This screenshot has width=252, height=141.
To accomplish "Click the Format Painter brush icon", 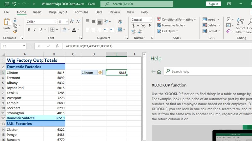I will pos(15,31).
